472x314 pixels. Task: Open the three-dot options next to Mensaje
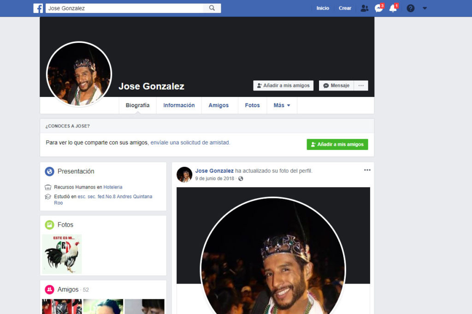click(x=361, y=86)
